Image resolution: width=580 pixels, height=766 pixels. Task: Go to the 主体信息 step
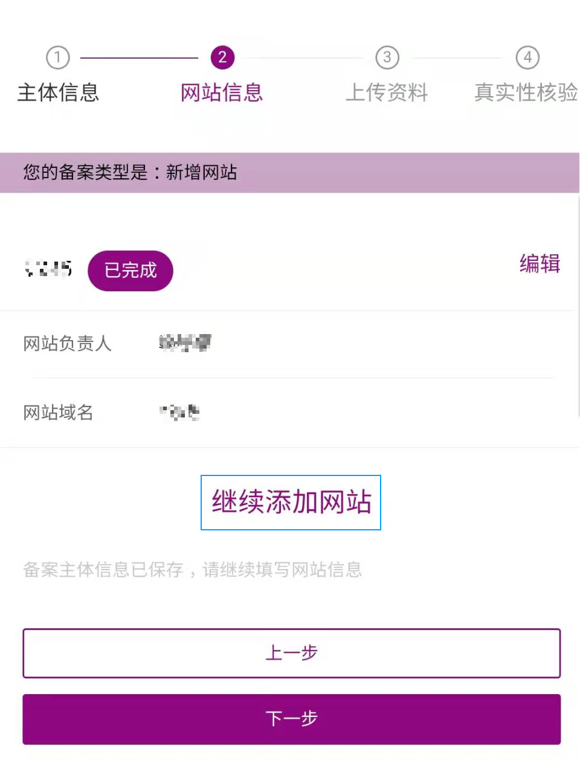[x=58, y=92]
